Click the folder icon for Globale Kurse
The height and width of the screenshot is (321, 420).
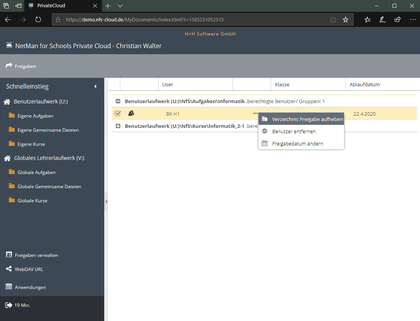tap(11, 200)
